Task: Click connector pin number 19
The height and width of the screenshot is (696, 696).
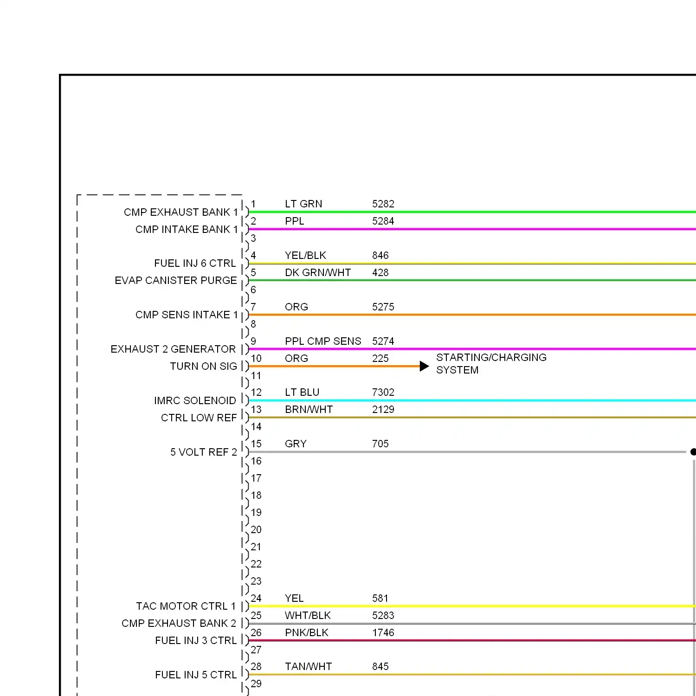Action: pos(256,512)
